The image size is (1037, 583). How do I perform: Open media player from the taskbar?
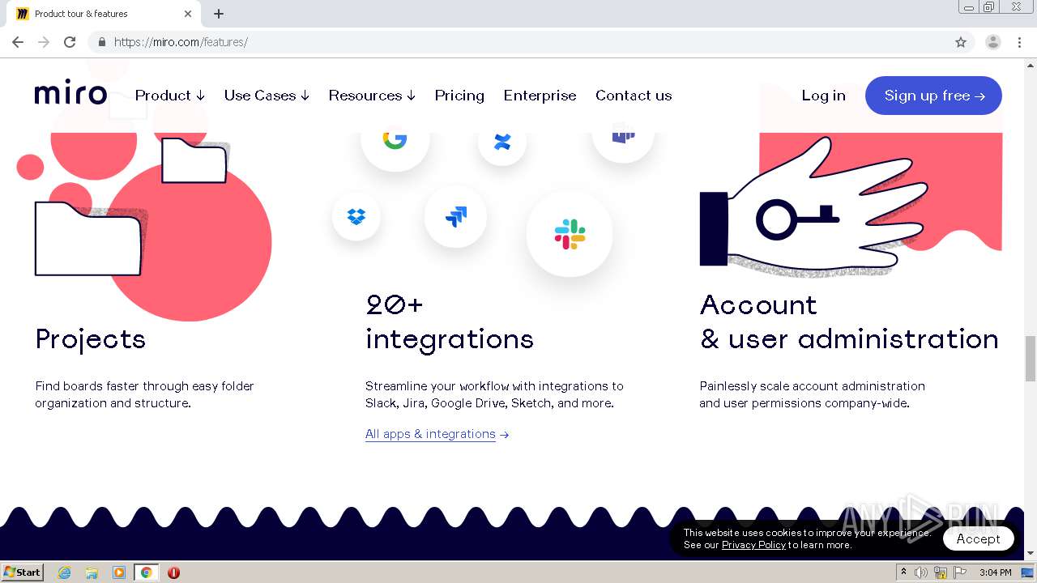tap(119, 572)
